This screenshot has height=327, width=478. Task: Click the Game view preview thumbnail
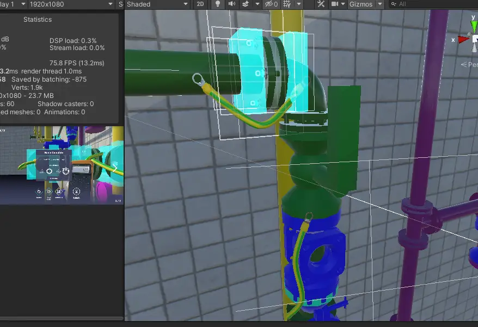click(62, 165)
